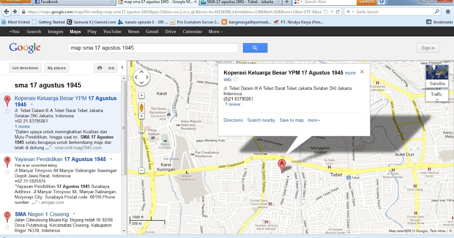Print the map with the printer icon

pos(100,68)
